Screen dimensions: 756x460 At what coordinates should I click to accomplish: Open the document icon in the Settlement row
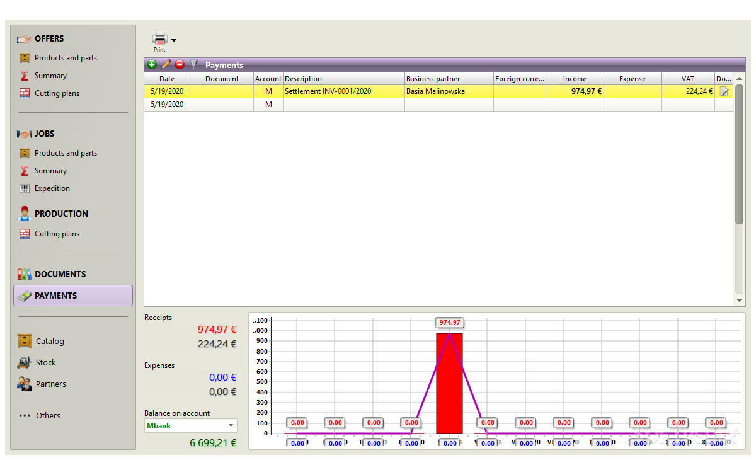click(x=724, y=91)
